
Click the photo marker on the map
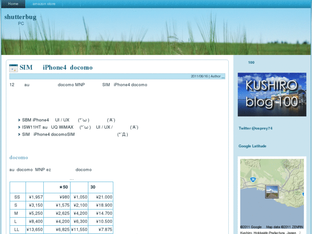pyautogui.click(x=272, y=191)
